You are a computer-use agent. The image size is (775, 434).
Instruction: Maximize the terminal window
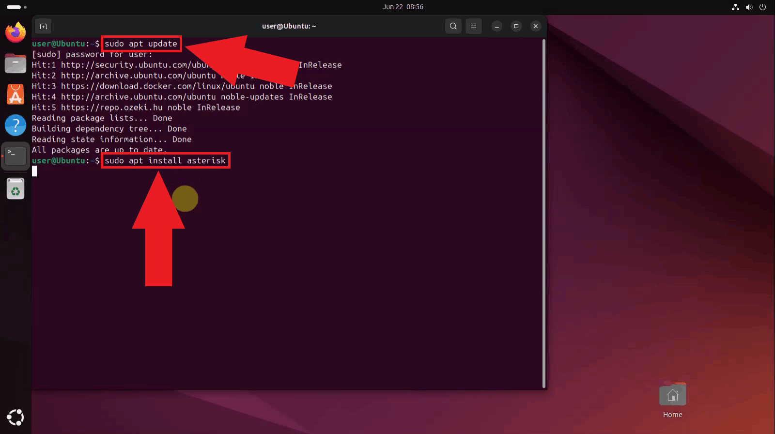(x=516, y=26)
